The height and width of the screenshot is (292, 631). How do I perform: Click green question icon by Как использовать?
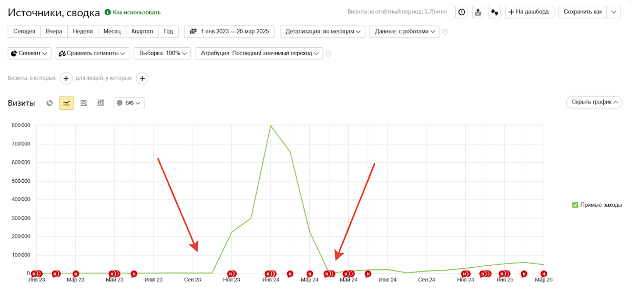(108, 12)
